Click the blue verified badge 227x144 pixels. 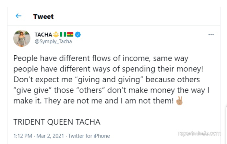pyautogui.click(x=78, y=35)
